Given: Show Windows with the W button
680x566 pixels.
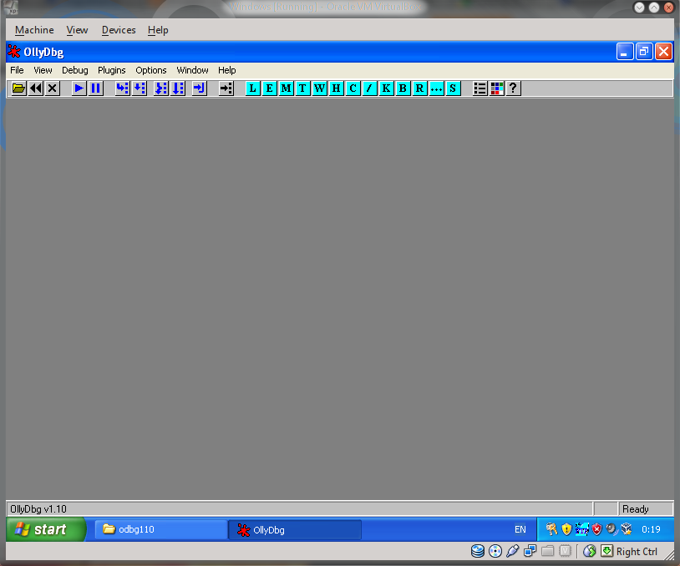Looking at the screenshot, I should pos(320,88).
